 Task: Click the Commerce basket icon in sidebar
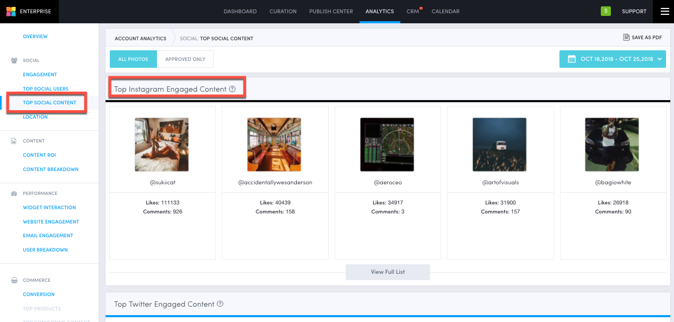pyautogui.click(x=14, y=280)
